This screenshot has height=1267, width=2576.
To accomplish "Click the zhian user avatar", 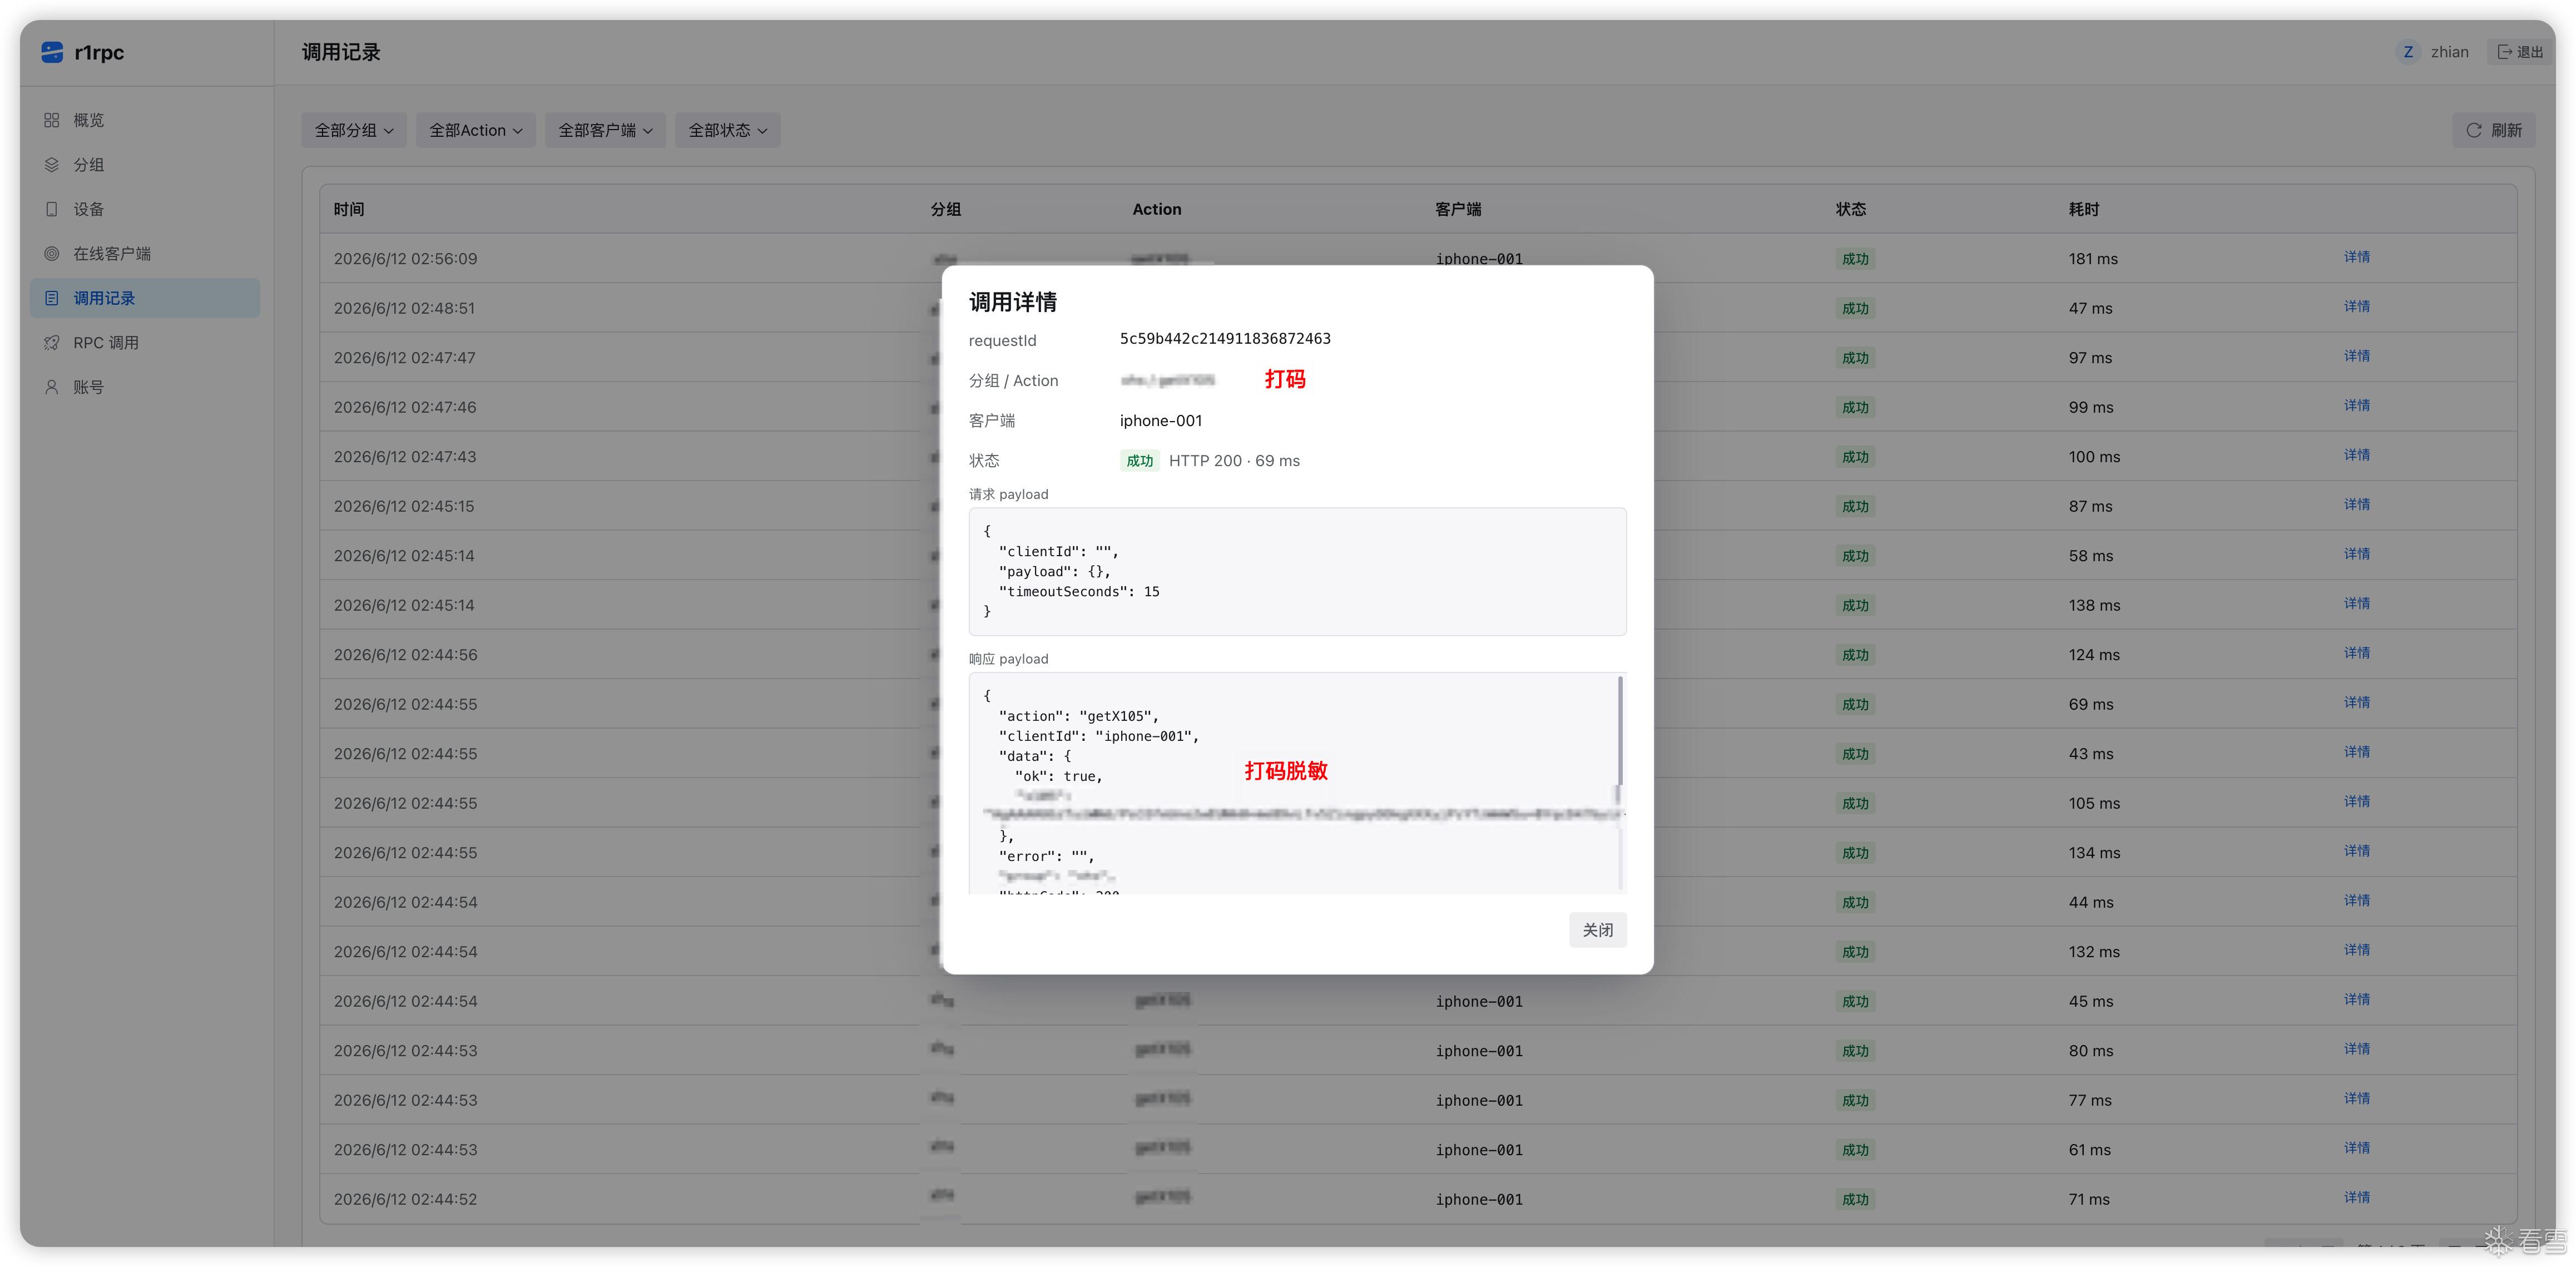I will [2408, 52].
